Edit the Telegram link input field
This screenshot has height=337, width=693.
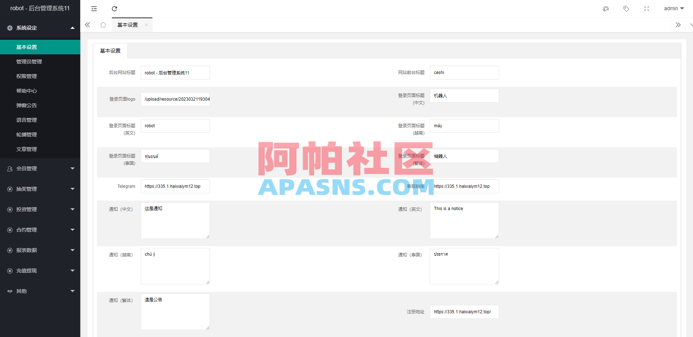point(175,186)
